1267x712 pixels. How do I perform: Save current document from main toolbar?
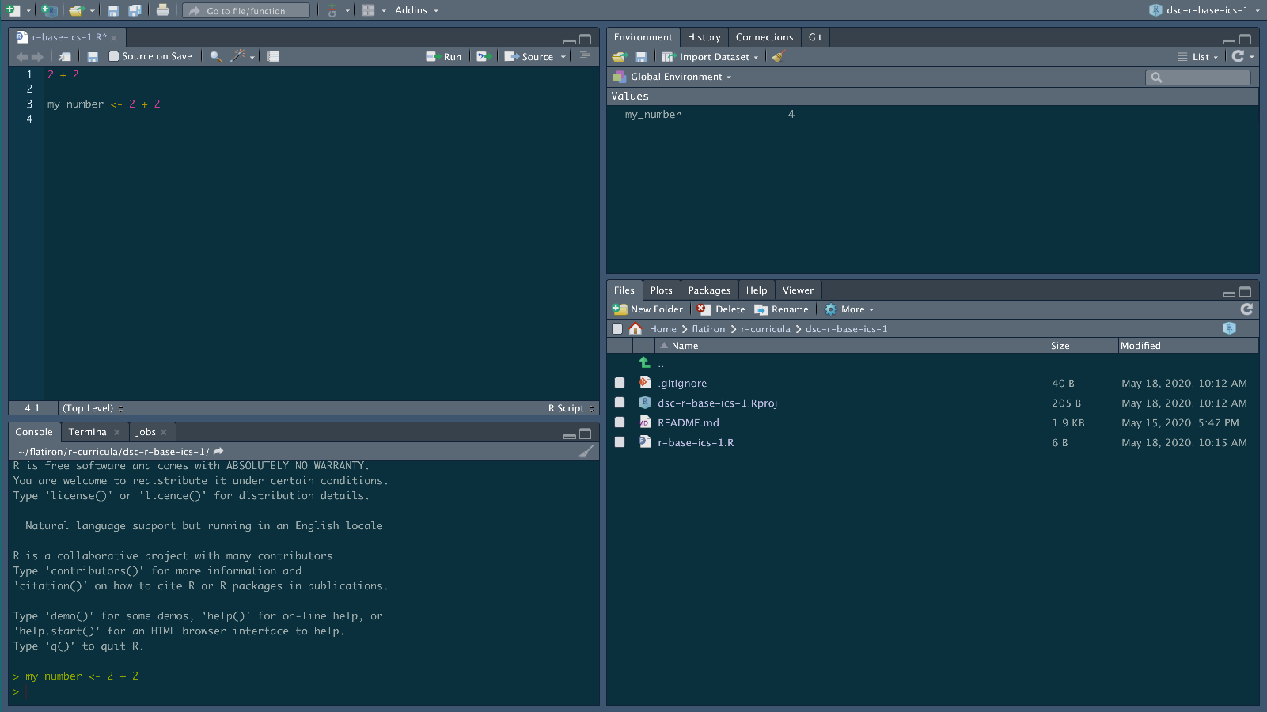pyautogui.click(x=113, y=10)
